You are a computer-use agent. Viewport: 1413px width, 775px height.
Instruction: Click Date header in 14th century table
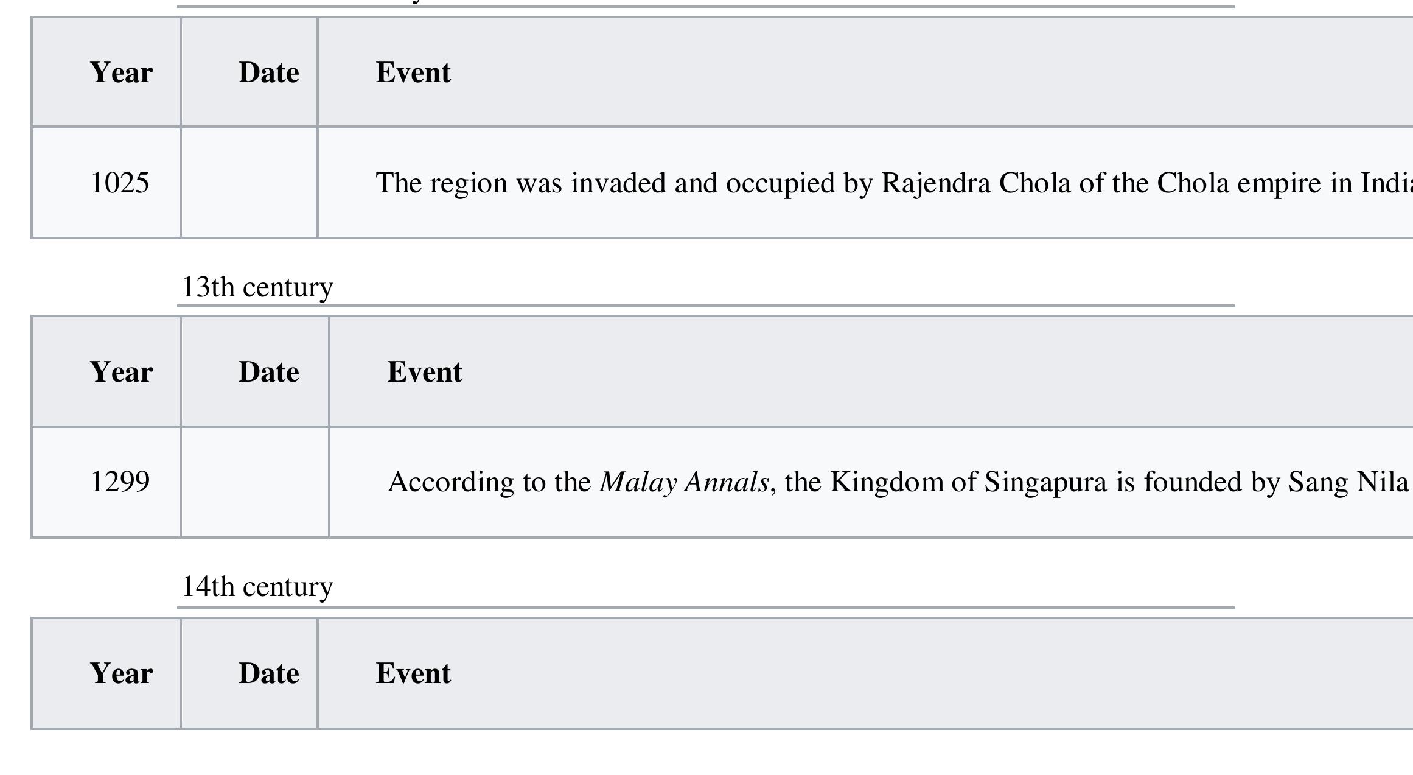click(x=268, y=673)
